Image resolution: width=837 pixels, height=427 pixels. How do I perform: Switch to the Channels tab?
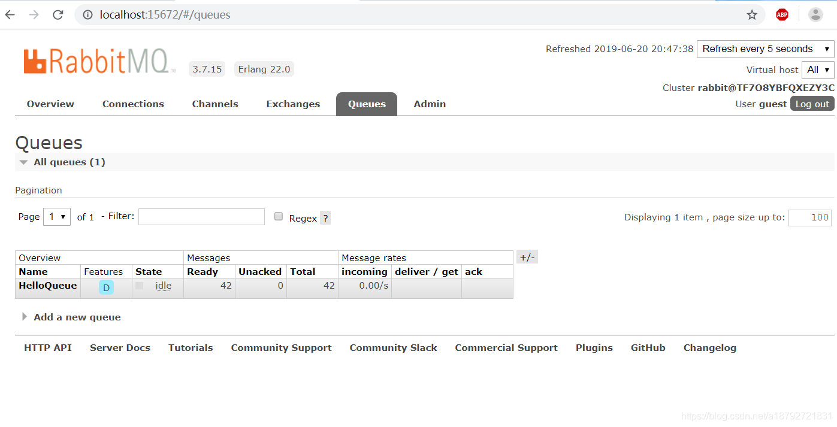[x=215, y=104]
